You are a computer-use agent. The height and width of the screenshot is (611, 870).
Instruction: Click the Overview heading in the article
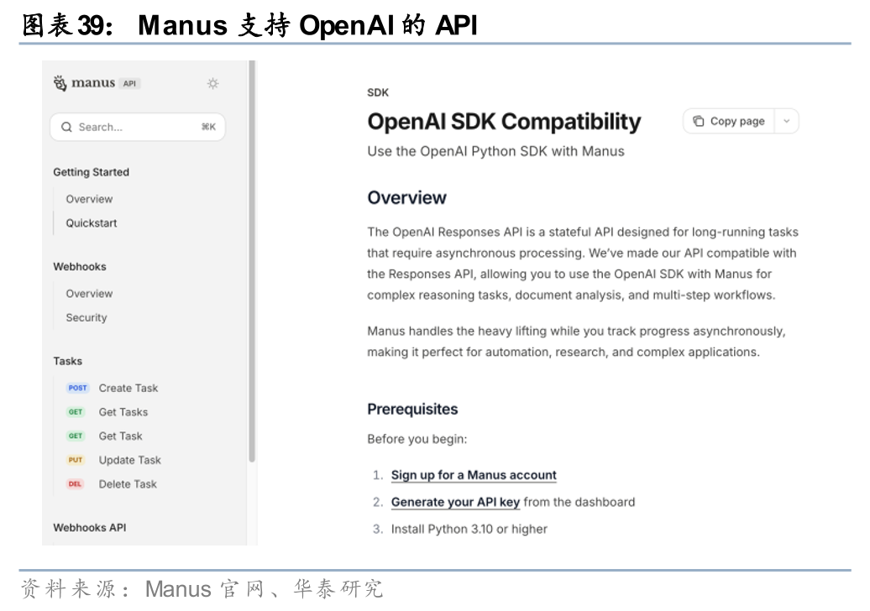[x=406, y=197]
